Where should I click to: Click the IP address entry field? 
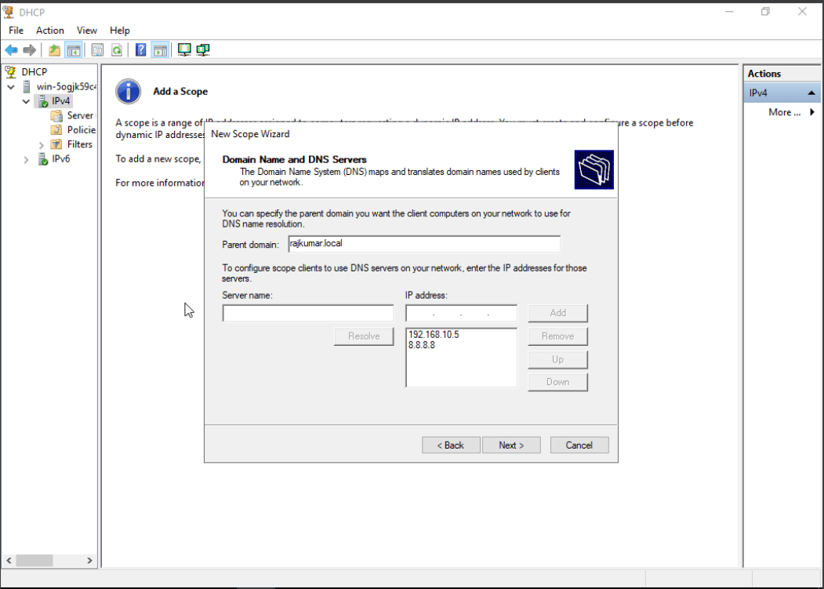point(462,313)
